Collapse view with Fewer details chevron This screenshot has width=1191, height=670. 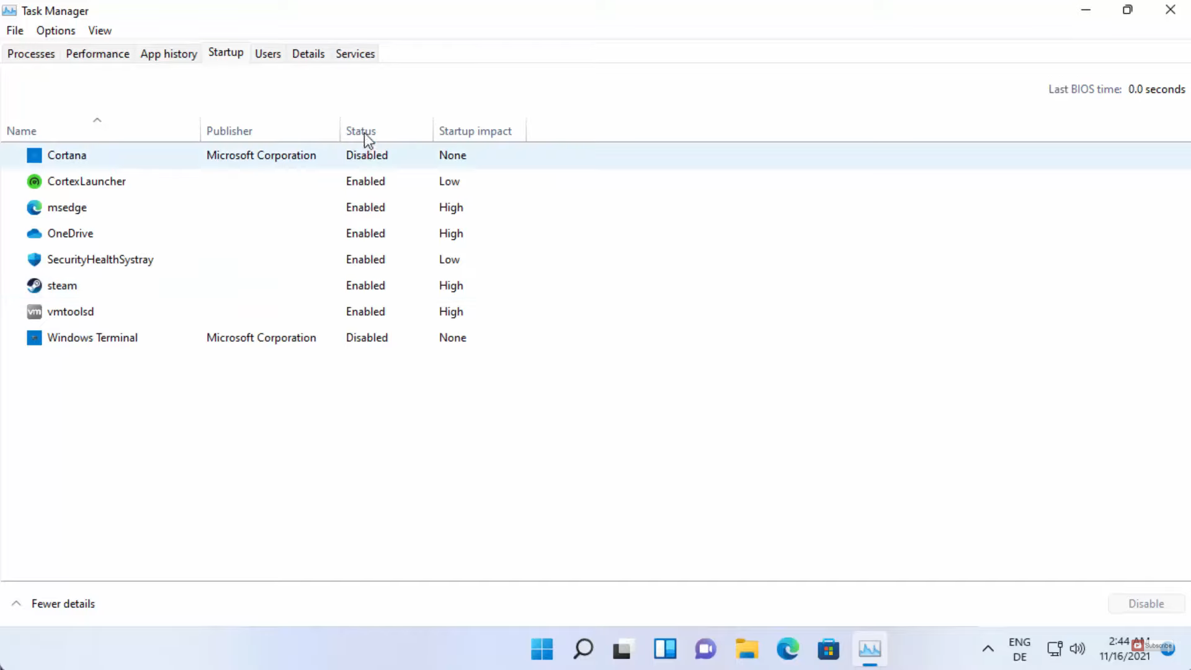(17, 604)
